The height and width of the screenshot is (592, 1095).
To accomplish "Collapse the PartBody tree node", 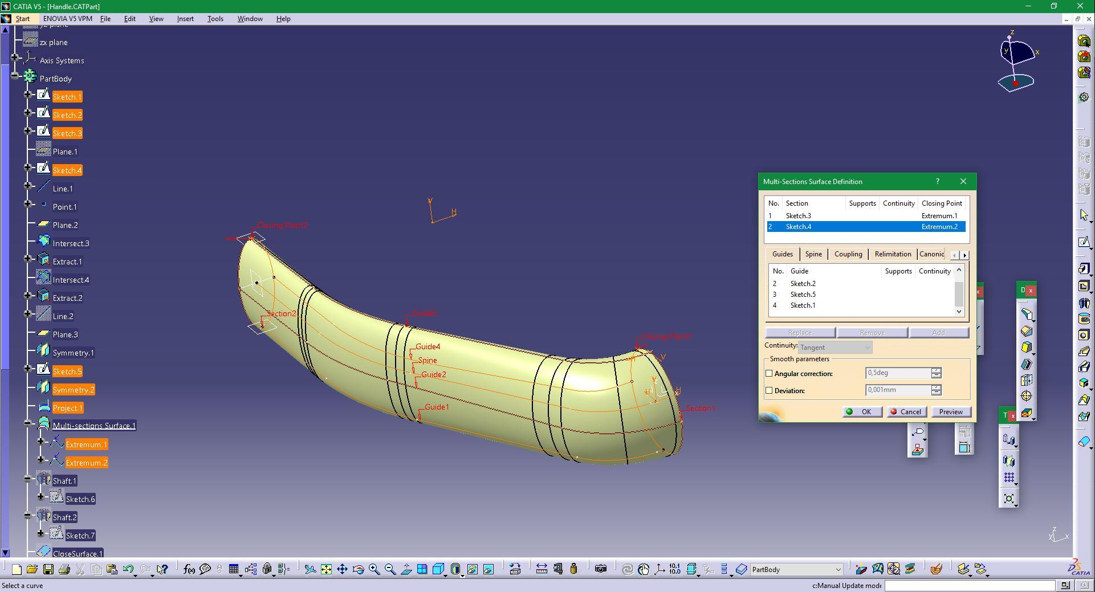I will tap(15, 76).
